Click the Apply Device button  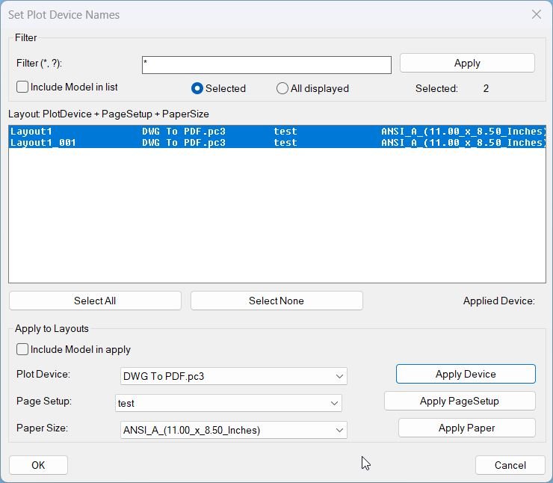click(466, 374)
